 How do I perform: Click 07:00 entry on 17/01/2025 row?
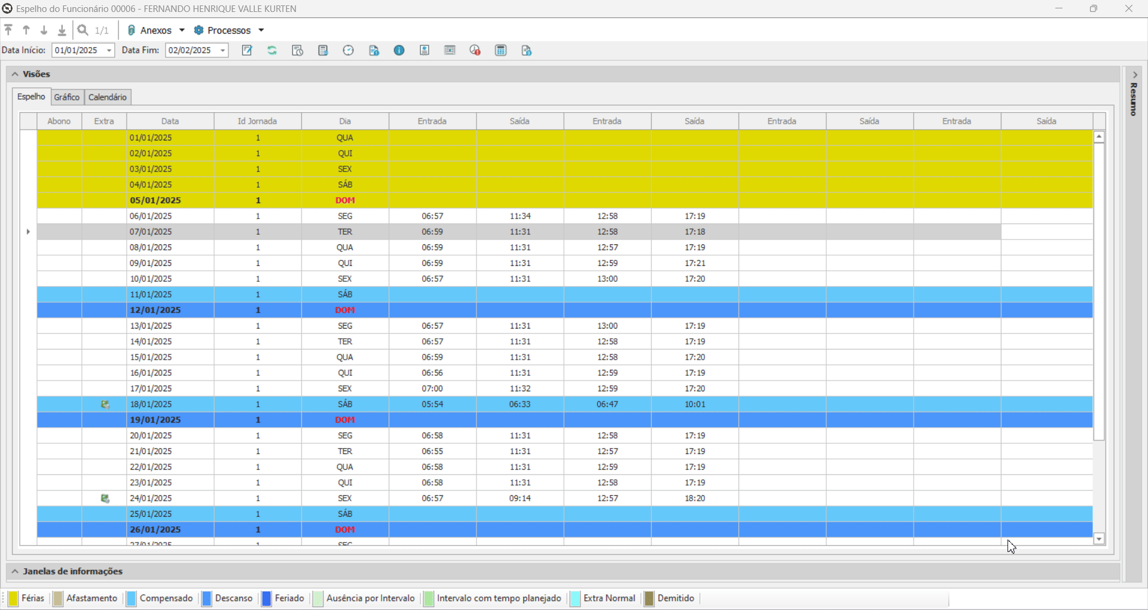pos(432,389)
